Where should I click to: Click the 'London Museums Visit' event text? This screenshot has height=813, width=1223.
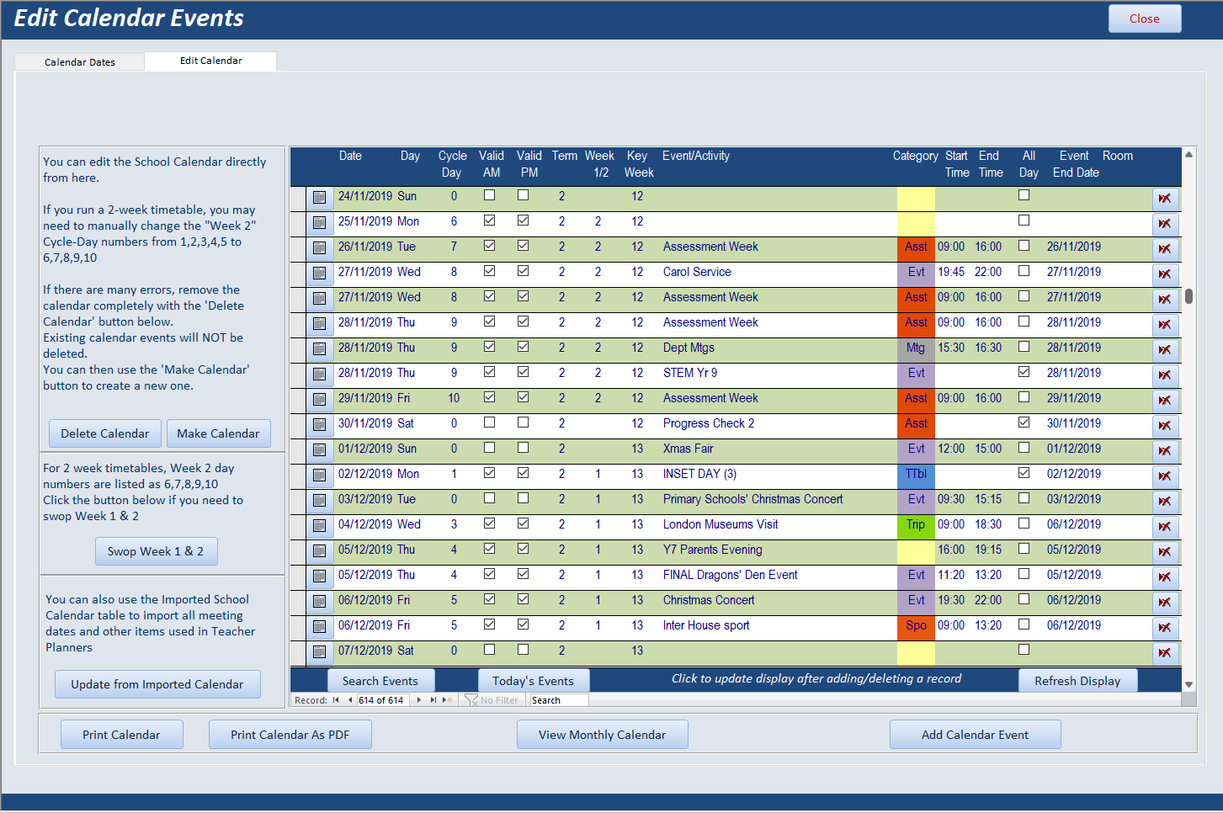click(721, 524)
